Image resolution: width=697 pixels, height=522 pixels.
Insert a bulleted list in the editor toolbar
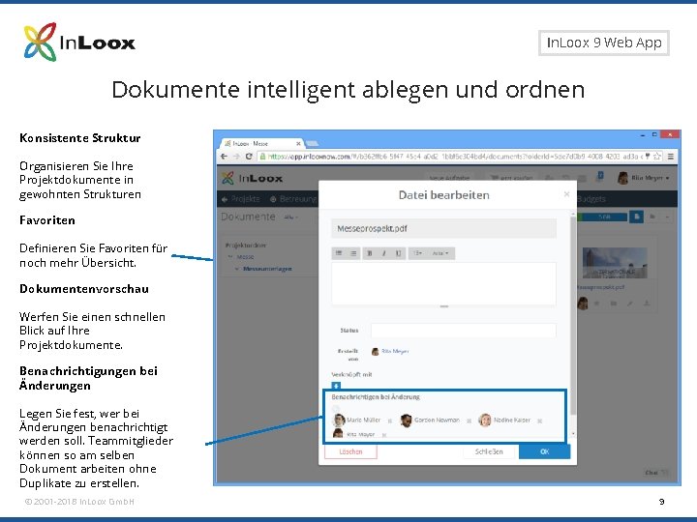coord(339,253)
